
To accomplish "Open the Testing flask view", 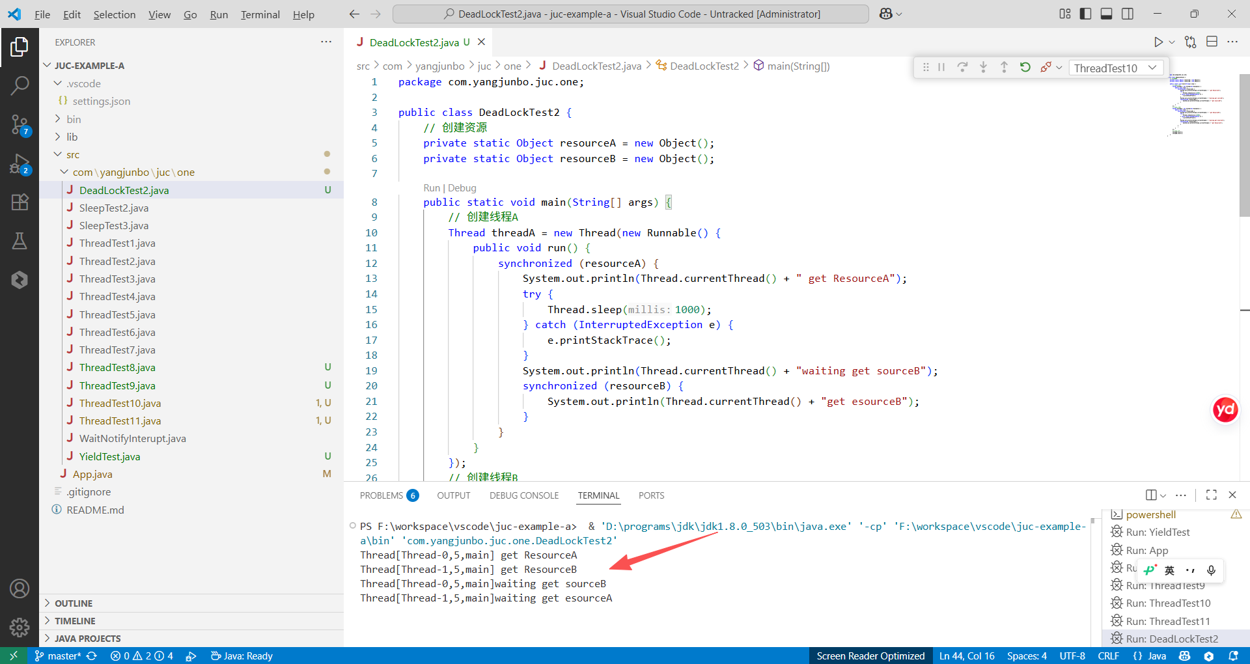I will [x=20, y=241].
